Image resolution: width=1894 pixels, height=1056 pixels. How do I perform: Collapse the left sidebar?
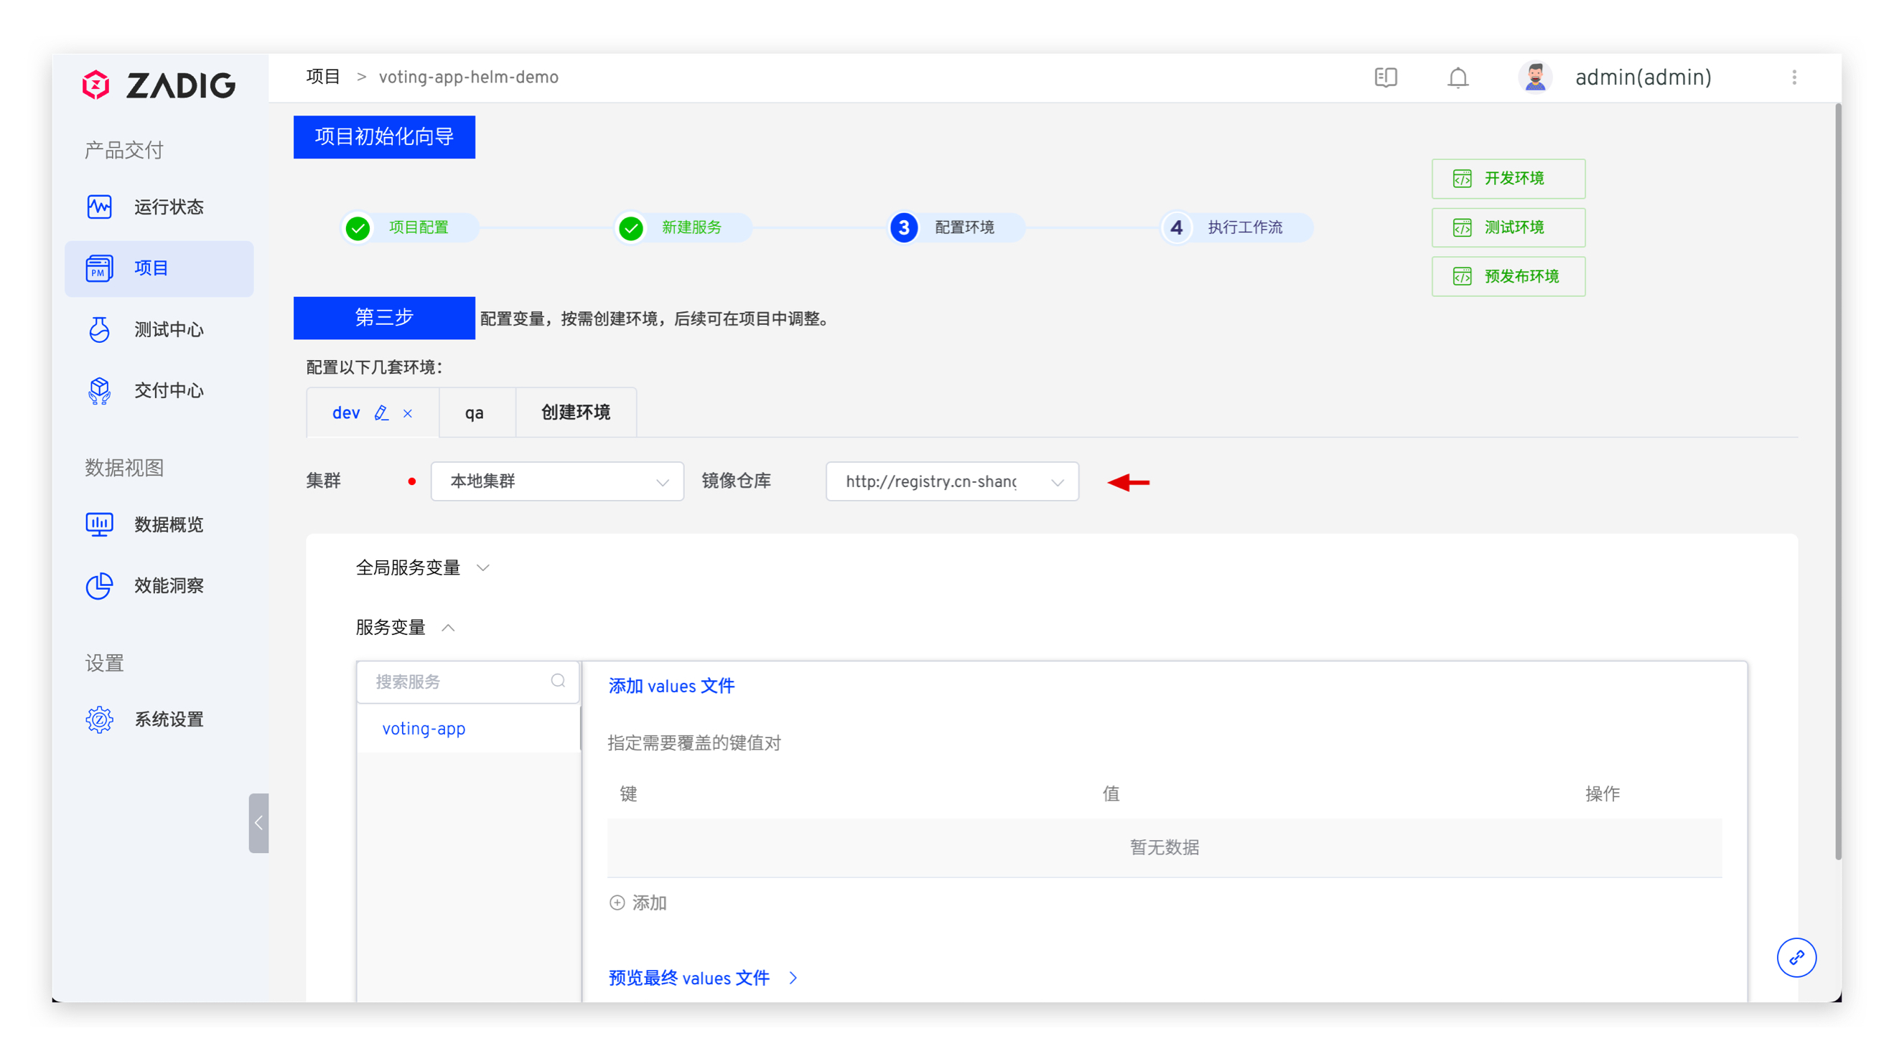pos(258,822)
